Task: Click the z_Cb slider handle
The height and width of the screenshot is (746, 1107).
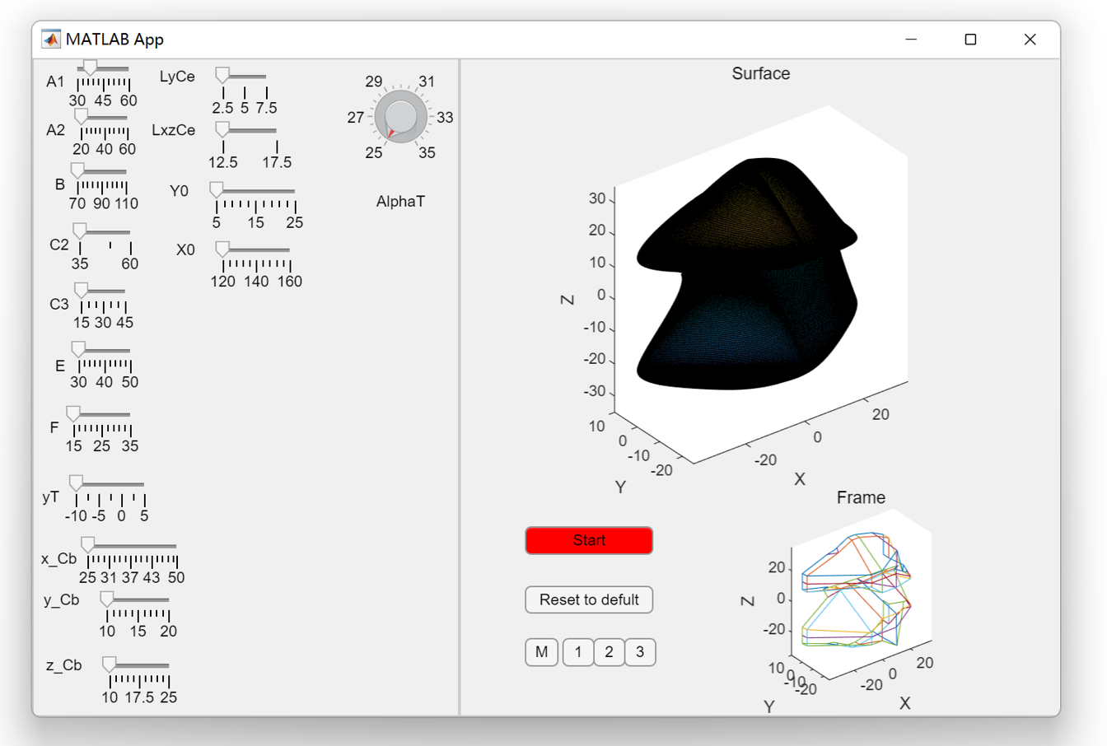Action: (109, 664)
